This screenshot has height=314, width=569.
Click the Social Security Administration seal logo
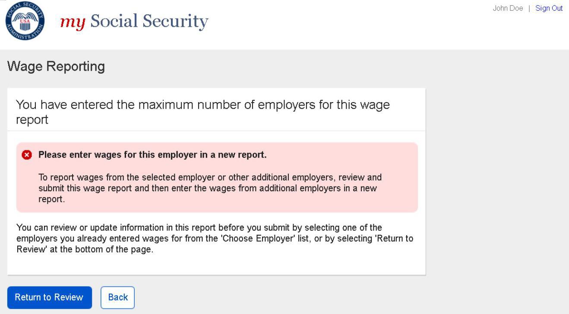click(x=25, y=21)
